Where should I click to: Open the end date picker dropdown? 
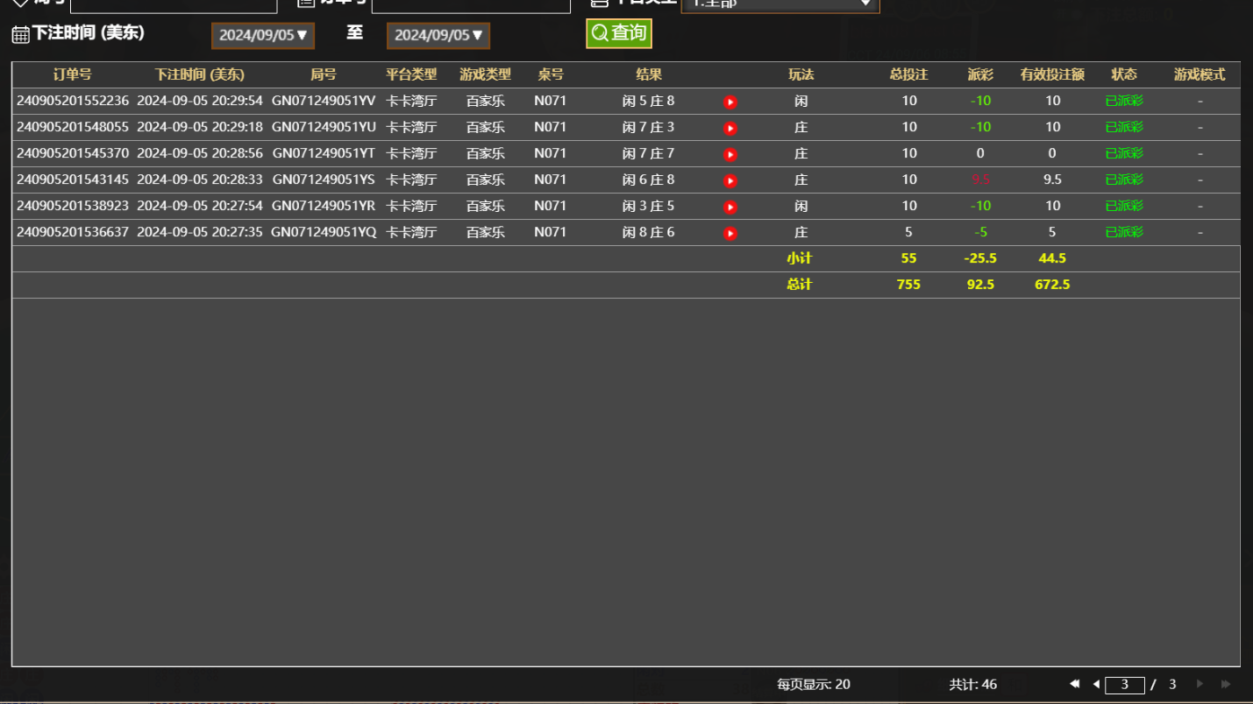click(x=438, y=36)
